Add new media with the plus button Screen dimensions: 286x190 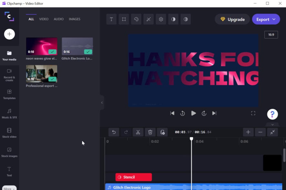point(9,34)
